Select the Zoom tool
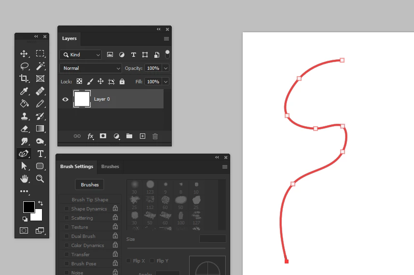The width and height of the screenshot is (414, 275). click(x=40, y=179)
